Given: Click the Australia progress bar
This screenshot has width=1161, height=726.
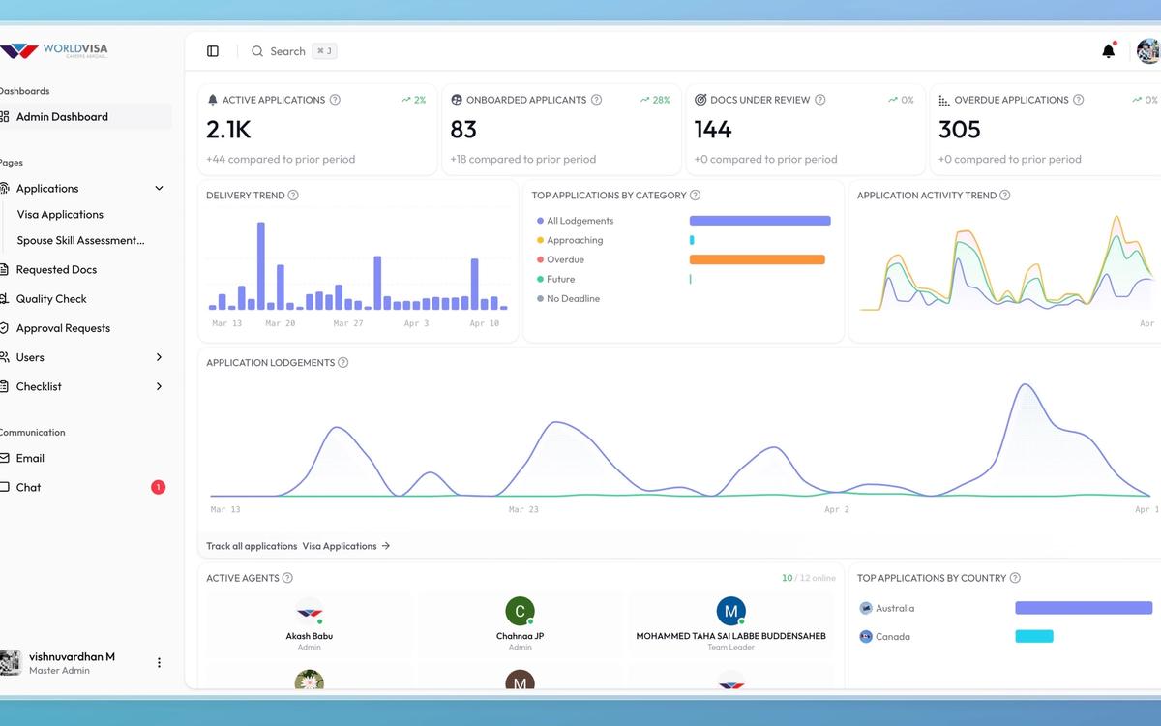Looking at the screenshot, I should (x=1083, y=607).
